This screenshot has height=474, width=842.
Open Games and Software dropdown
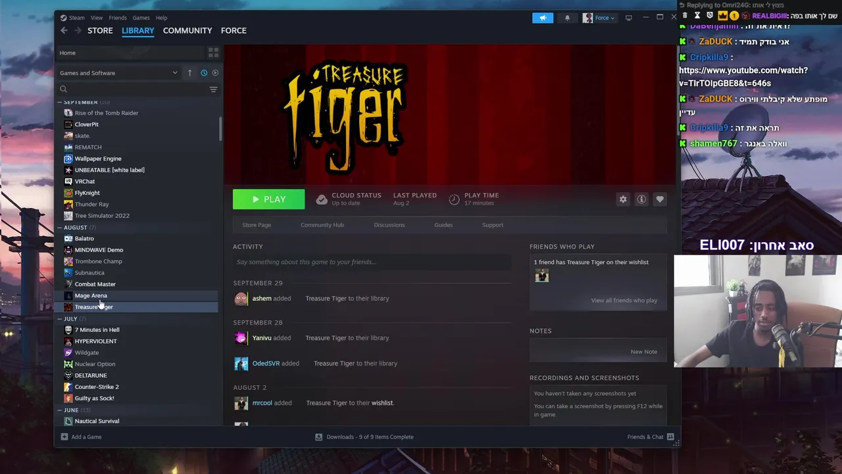click(118, 72)
